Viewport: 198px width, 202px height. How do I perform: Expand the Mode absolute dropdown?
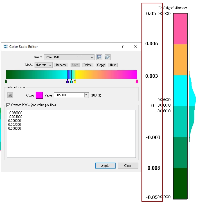[43, 65]
